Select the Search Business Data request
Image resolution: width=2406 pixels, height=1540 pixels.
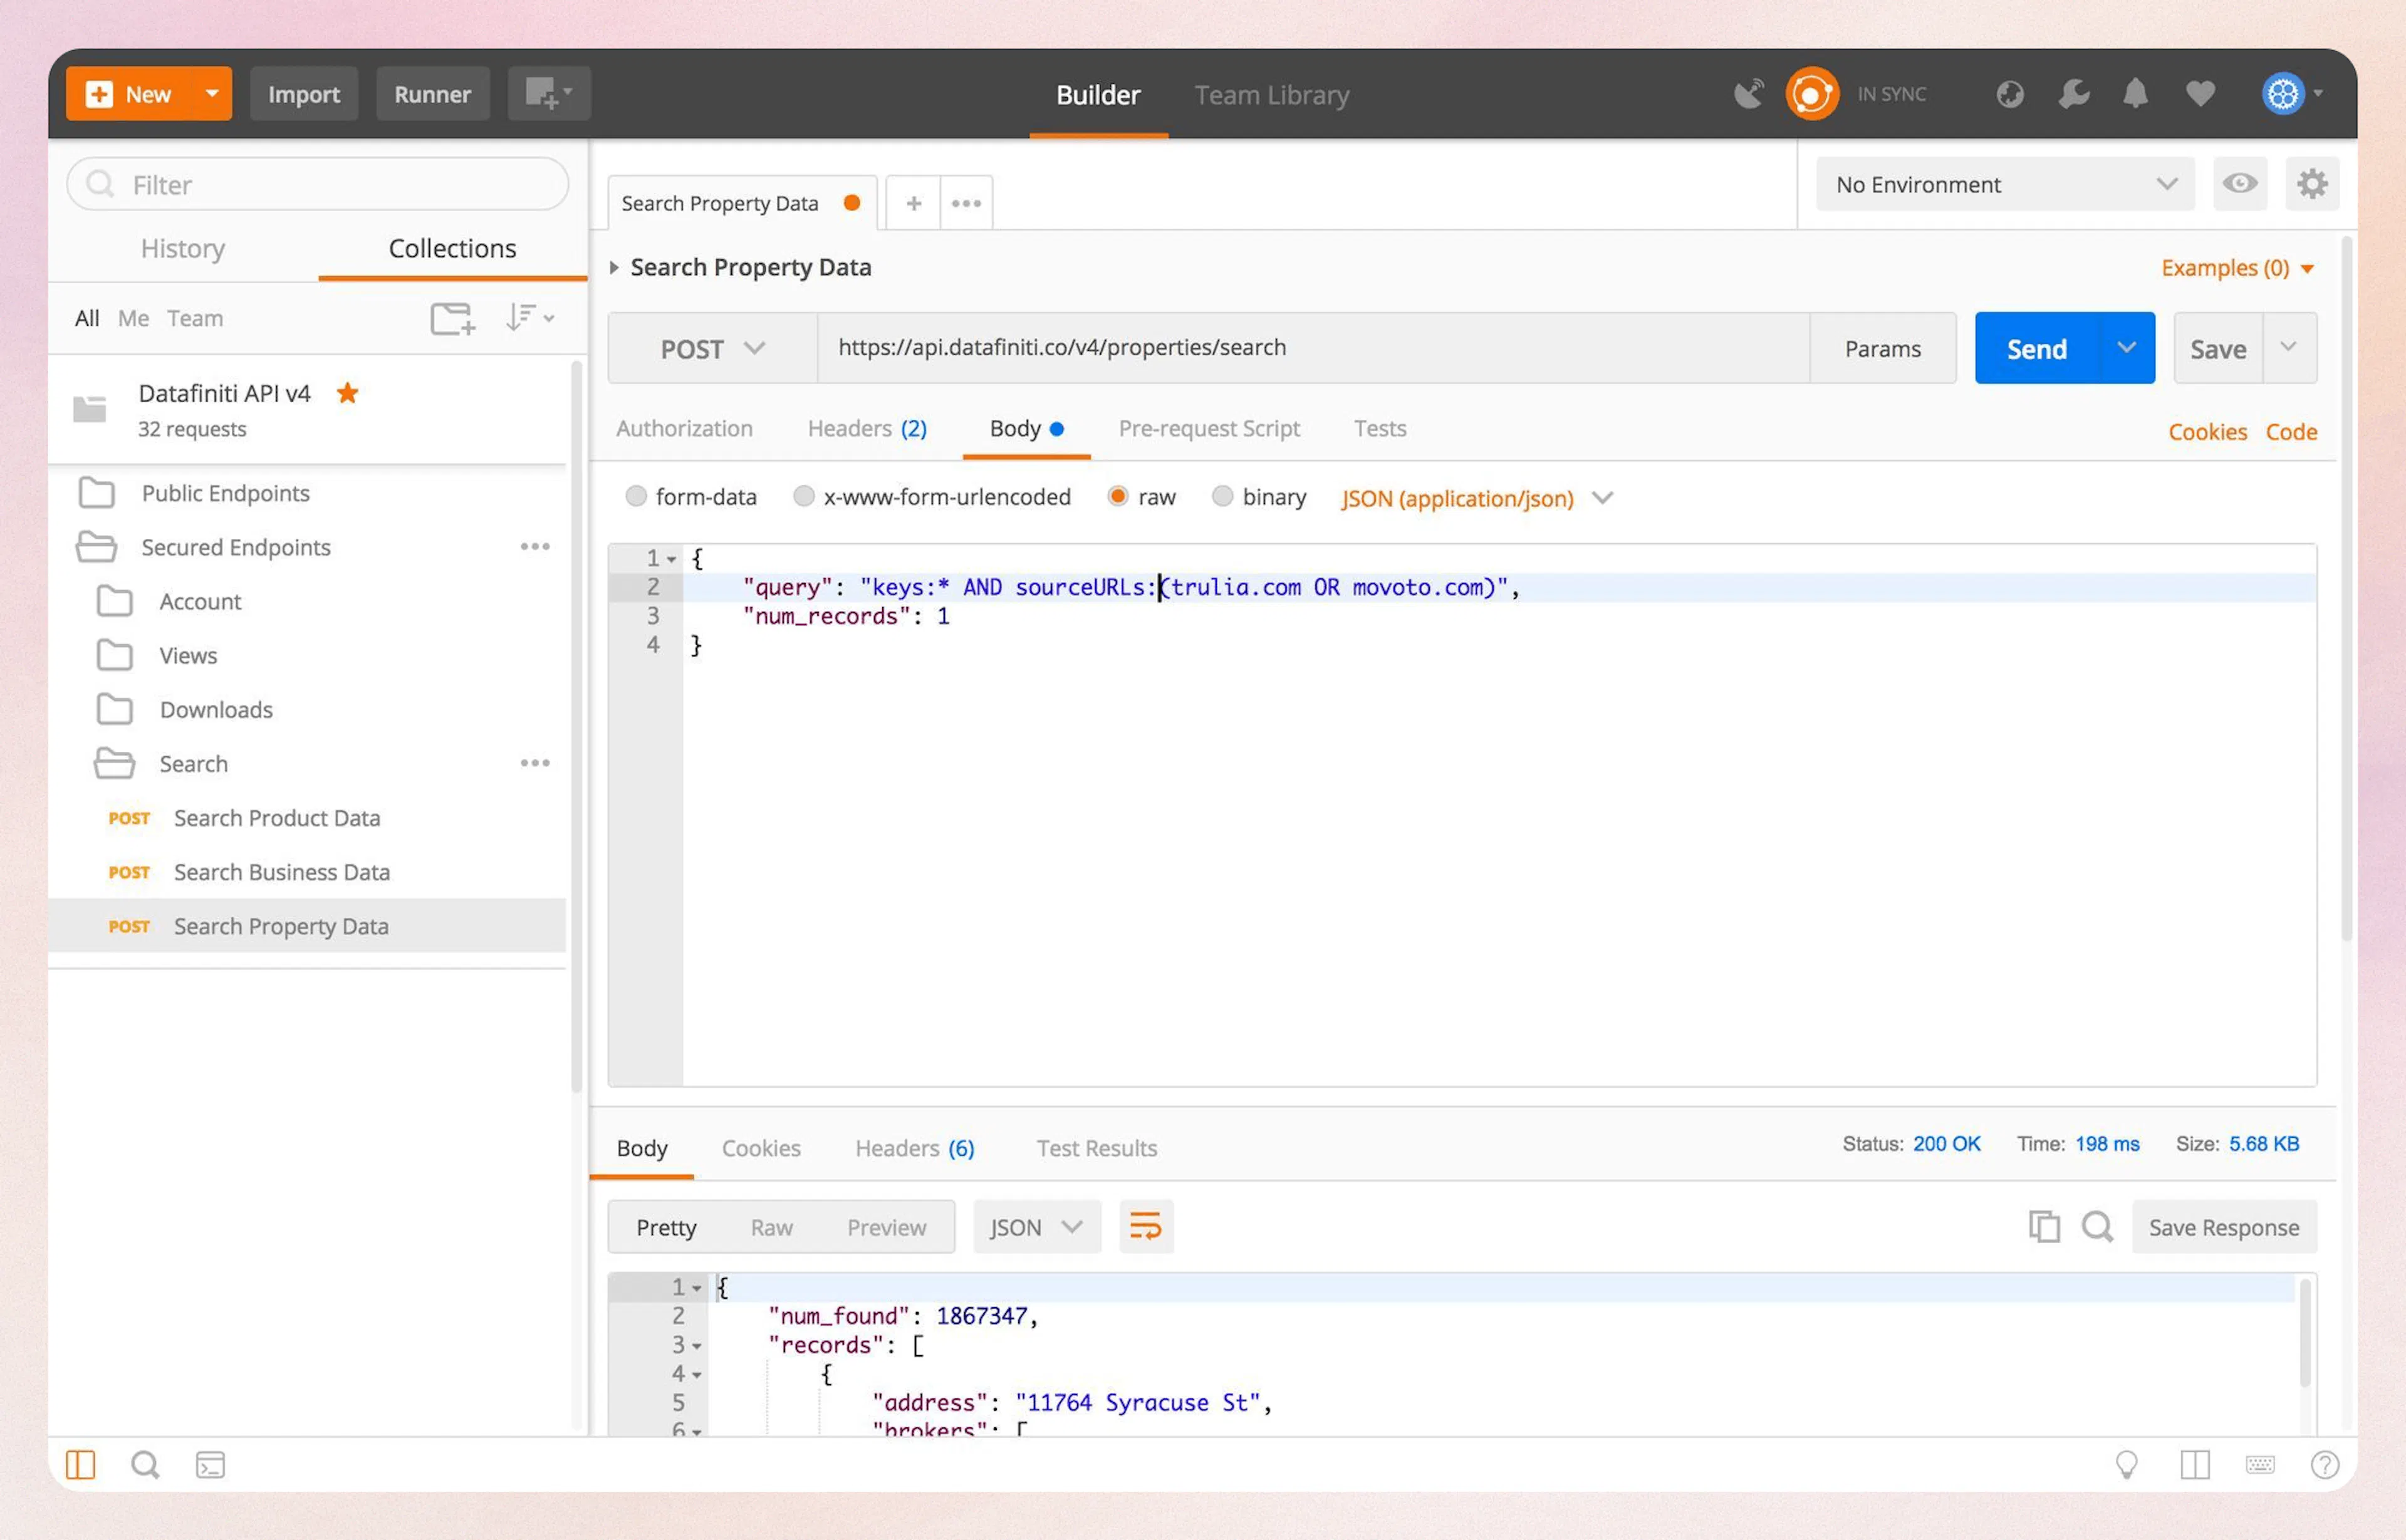(x=281, y=872)
